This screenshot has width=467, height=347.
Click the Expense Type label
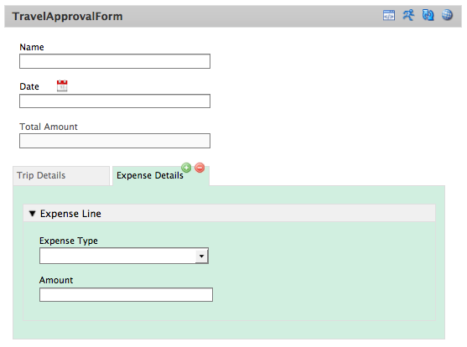point(69,241)
